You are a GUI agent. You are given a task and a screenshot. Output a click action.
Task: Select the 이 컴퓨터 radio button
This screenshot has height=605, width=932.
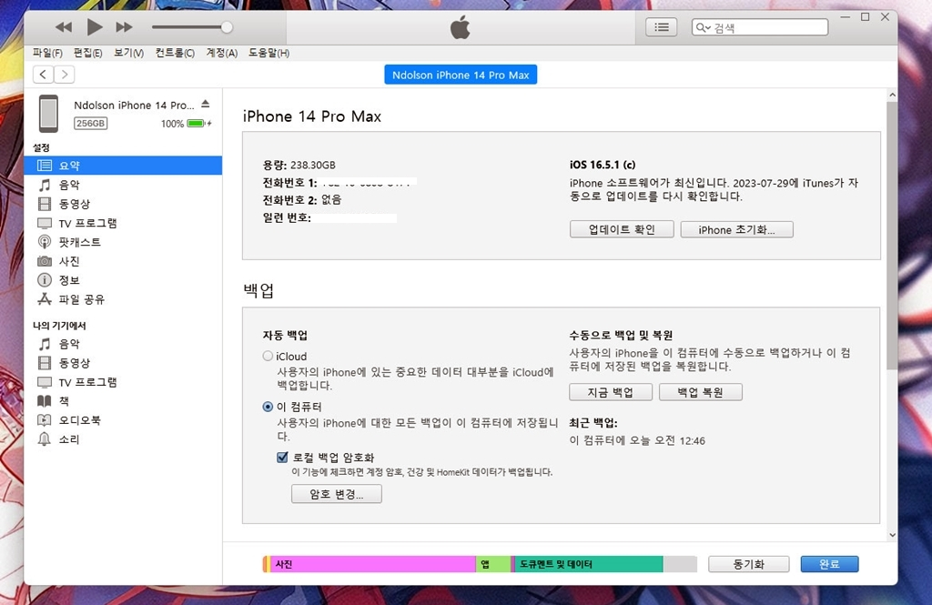pos(268,407)
